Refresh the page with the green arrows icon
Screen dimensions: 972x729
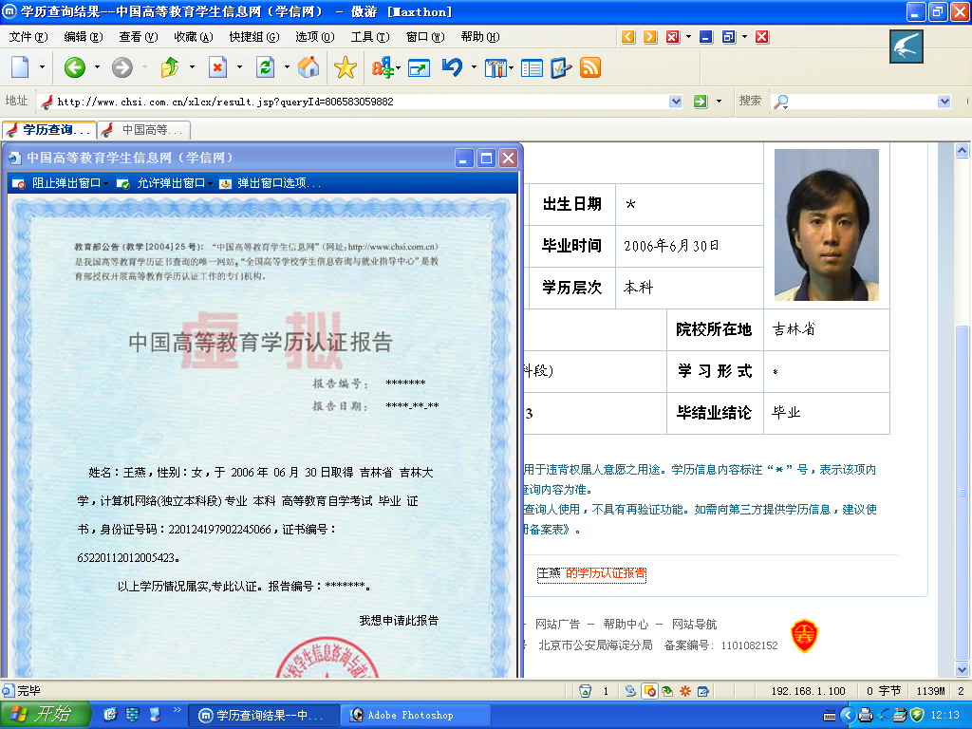tap(266, 67)
